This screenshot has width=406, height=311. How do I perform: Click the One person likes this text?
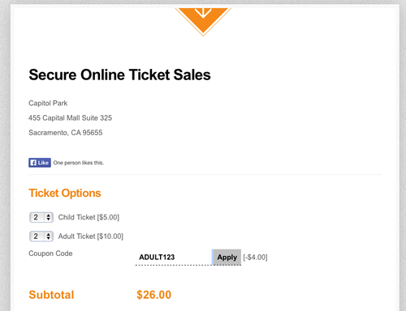(79, 163)
